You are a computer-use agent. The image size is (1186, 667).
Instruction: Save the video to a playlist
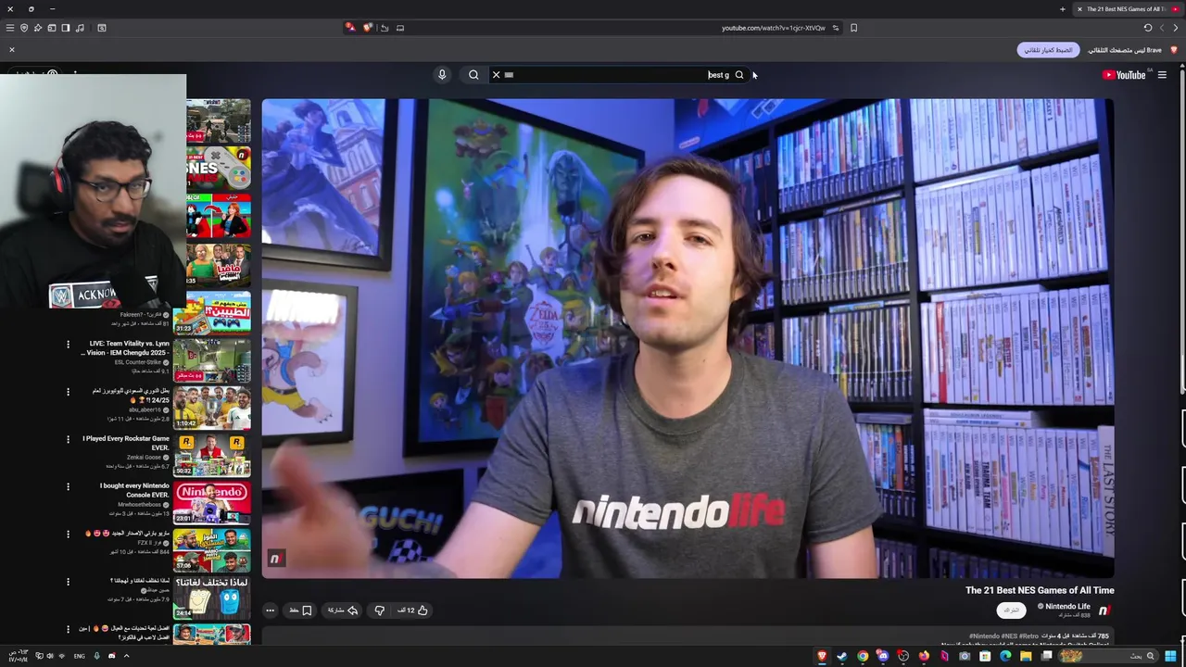click(300, 610)
